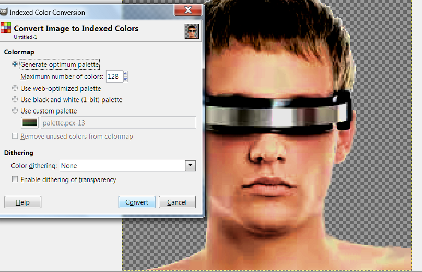The height and width of the screenshot is (272, 422).
Task: Click the indexed colors grid icon in header
Action: 6,28
